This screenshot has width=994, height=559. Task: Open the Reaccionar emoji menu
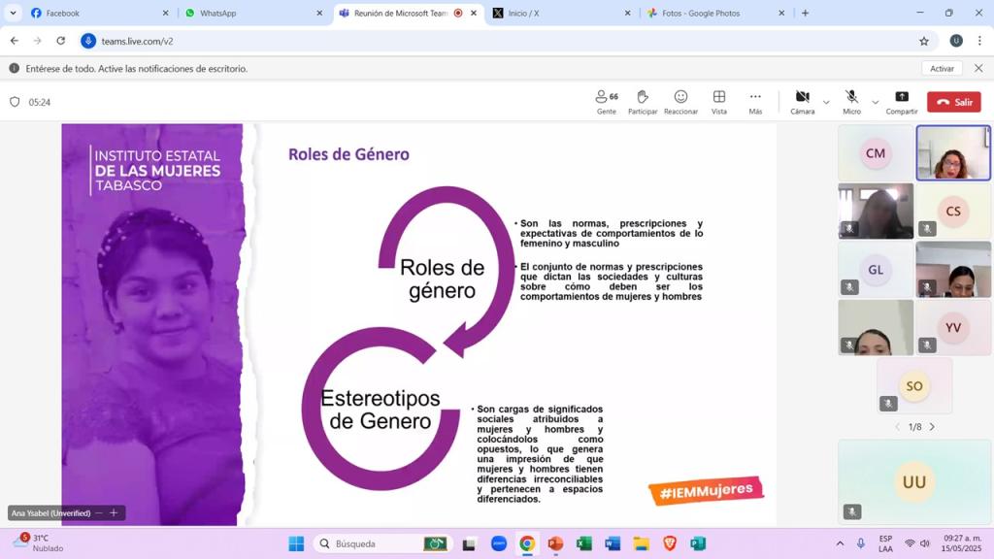tap(680, 101)
